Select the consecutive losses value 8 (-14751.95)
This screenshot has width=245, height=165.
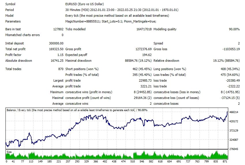point(230,92)
